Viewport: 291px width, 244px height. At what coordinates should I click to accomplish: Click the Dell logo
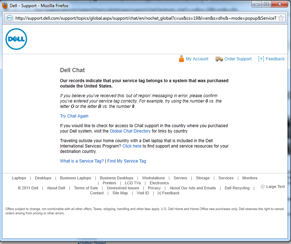(16, 39)
